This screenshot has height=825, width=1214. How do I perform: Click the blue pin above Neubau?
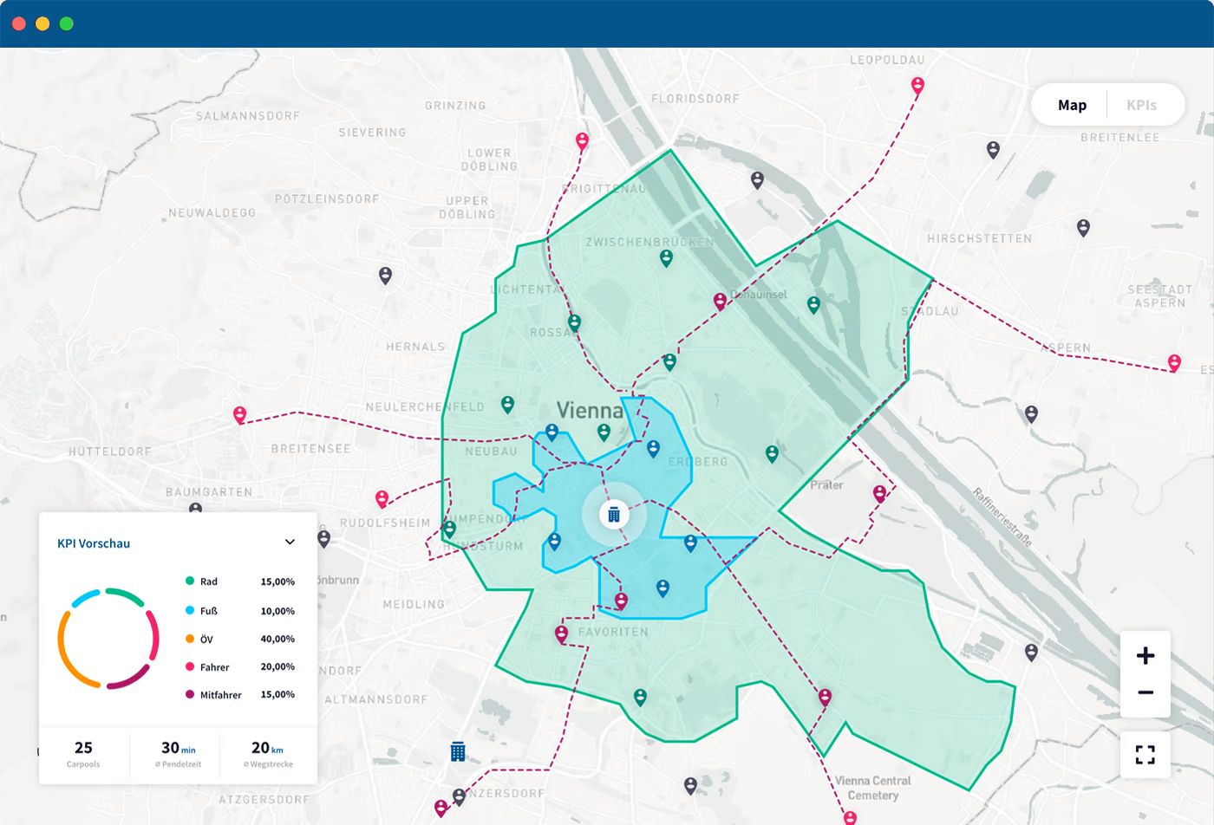[552, 432]
